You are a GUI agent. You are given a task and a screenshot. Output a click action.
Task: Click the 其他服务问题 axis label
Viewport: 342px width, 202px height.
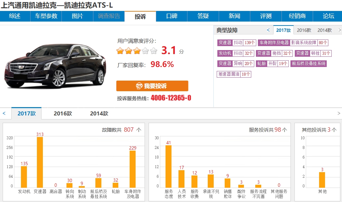point(279,194)
